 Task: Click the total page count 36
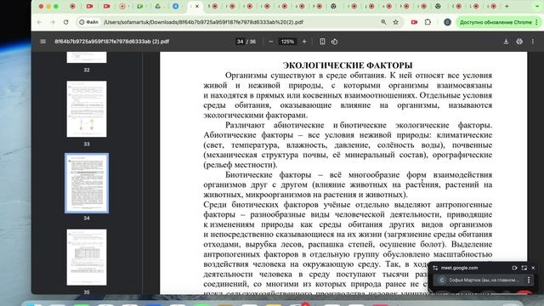pyautogui.click(x=252, y=42)
